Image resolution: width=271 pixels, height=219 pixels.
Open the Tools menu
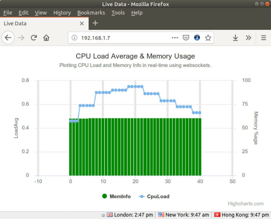tap(118, 13)
